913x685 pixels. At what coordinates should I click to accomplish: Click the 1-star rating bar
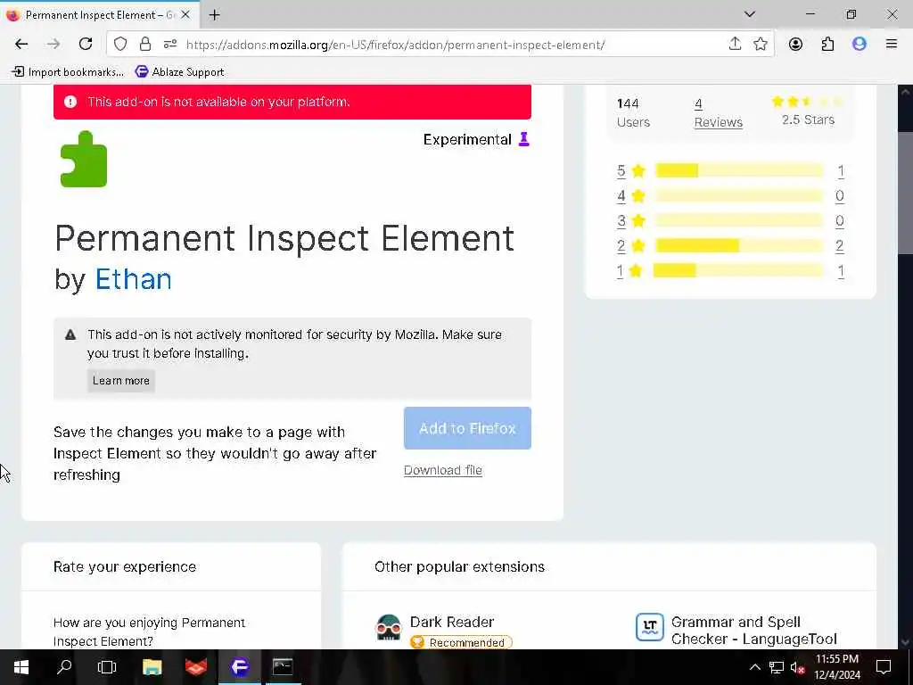739,271
